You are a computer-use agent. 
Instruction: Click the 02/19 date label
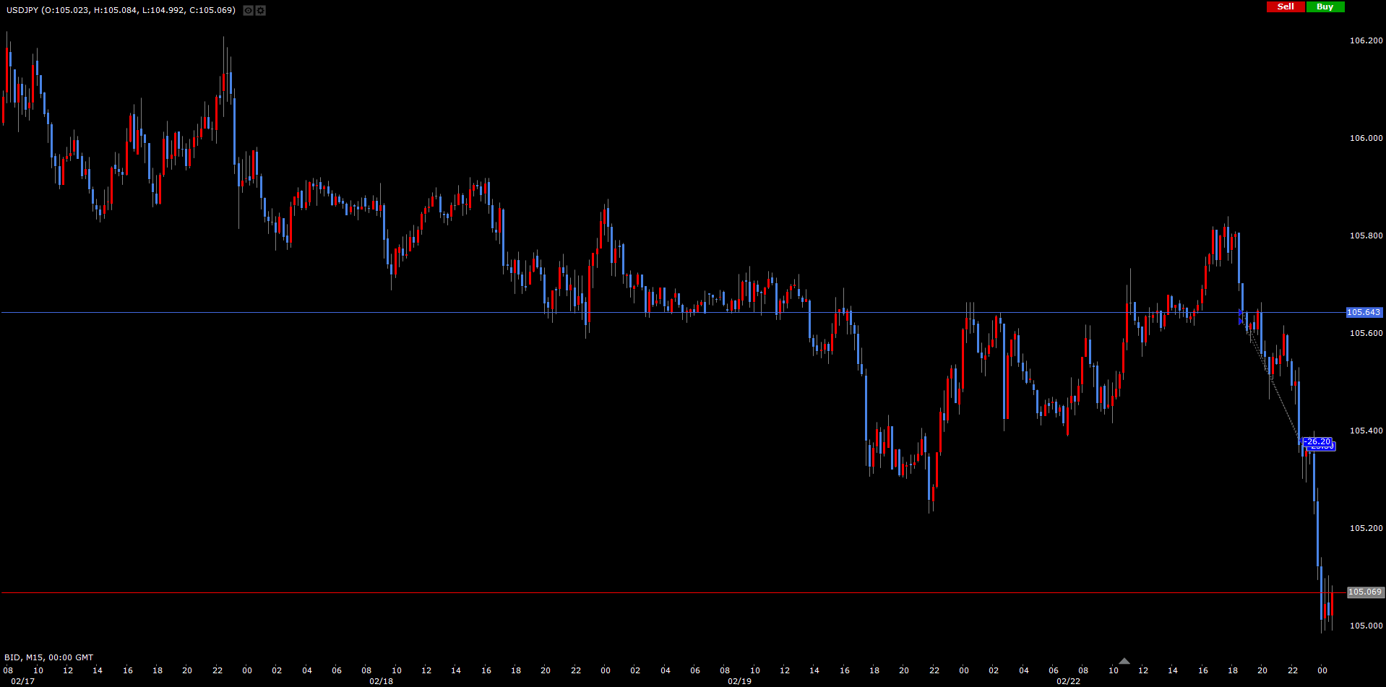pos(739,681)
